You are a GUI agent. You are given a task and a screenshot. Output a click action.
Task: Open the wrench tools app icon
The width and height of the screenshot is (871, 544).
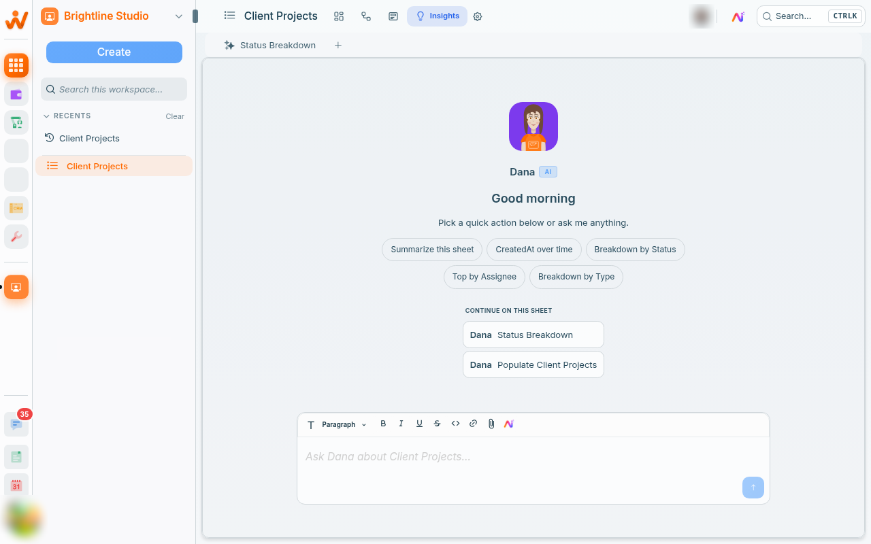point(16,237)
